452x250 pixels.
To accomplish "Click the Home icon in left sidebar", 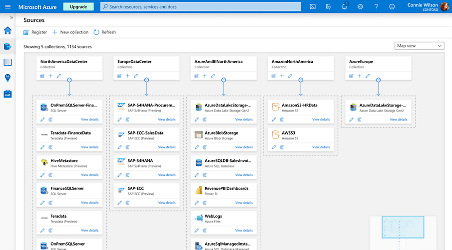I will [7, 30].
